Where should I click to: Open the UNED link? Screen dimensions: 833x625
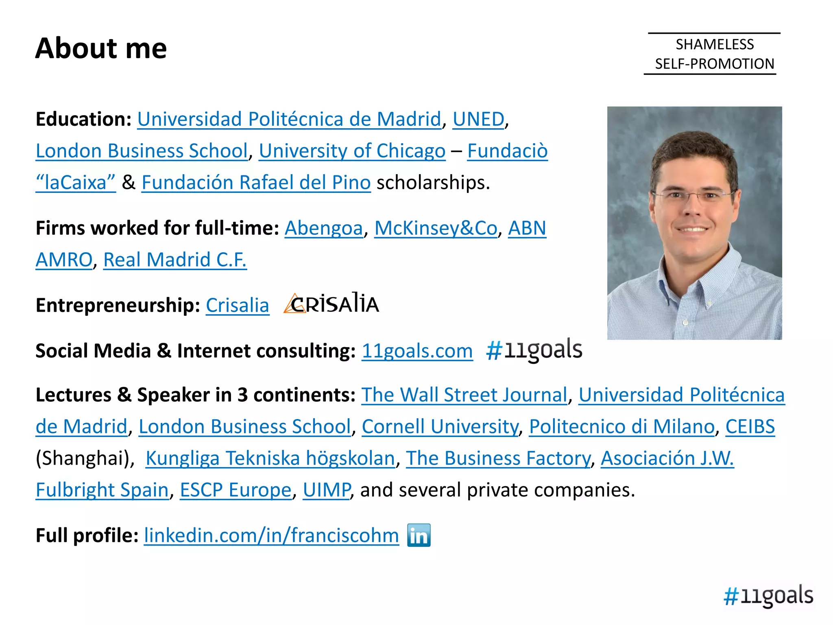point(478,119)
